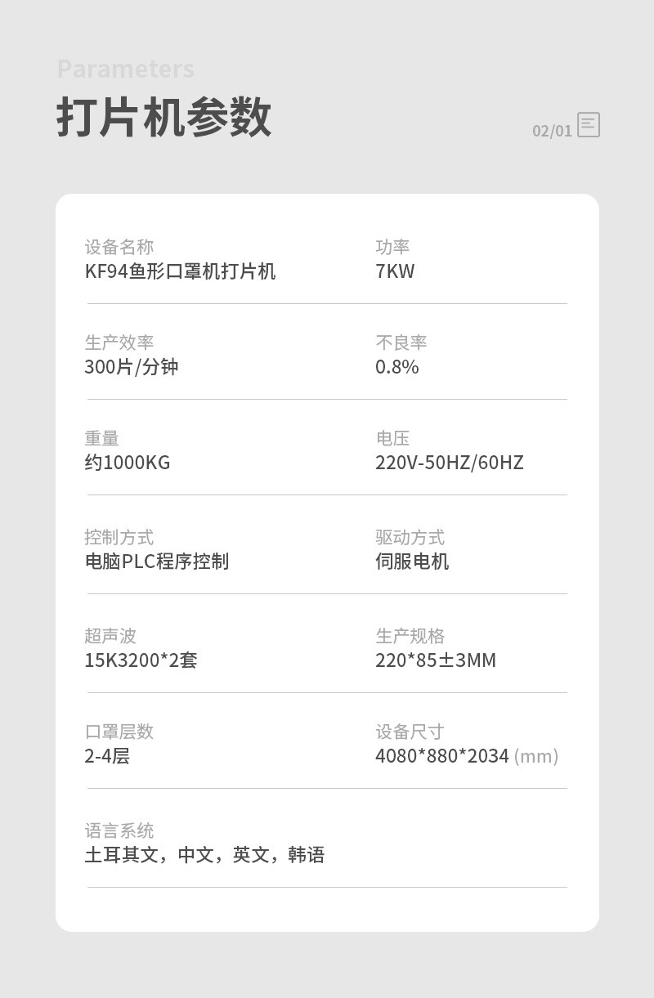This screenshot has height=998, width=654.
Task: Click the 语言系统 label
Action: [119, 830]
